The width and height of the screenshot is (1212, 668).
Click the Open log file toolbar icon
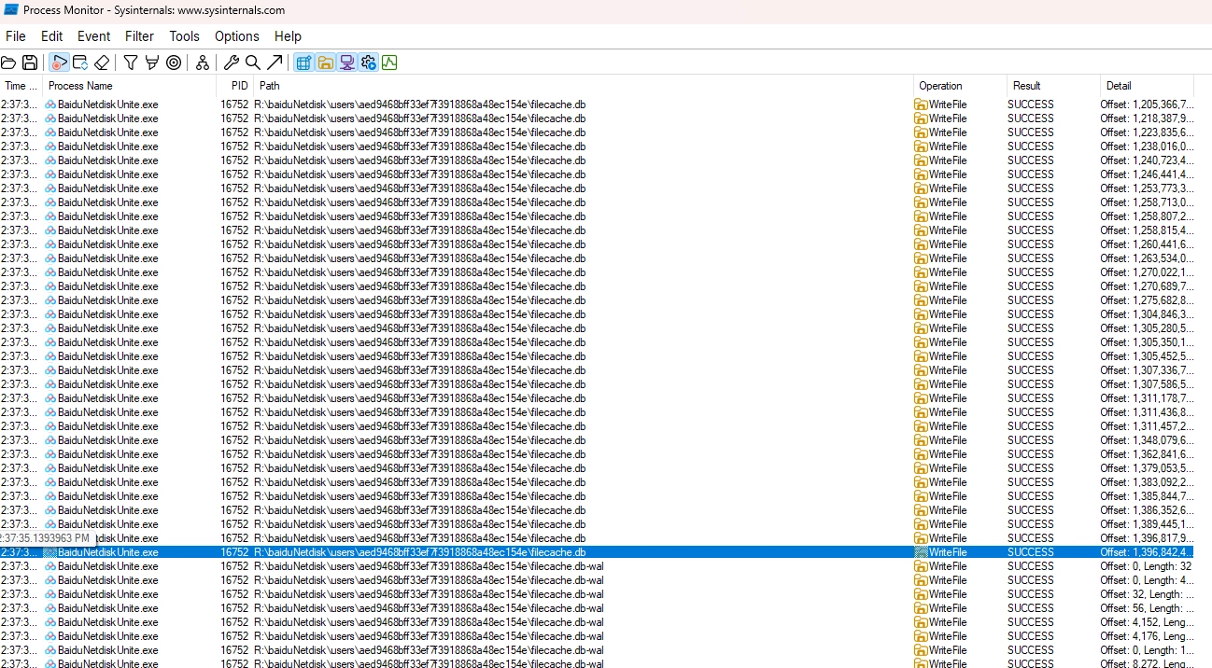(8, 63)
